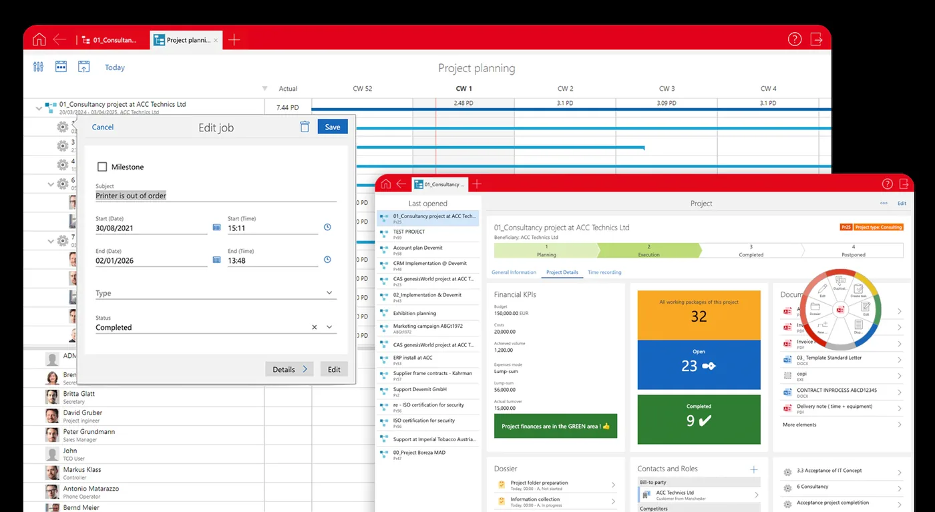Image resolution: width=935 pixels, height=512 pixels.
Task: Open the End (Date) calendar picker
Action: [216, 260]
